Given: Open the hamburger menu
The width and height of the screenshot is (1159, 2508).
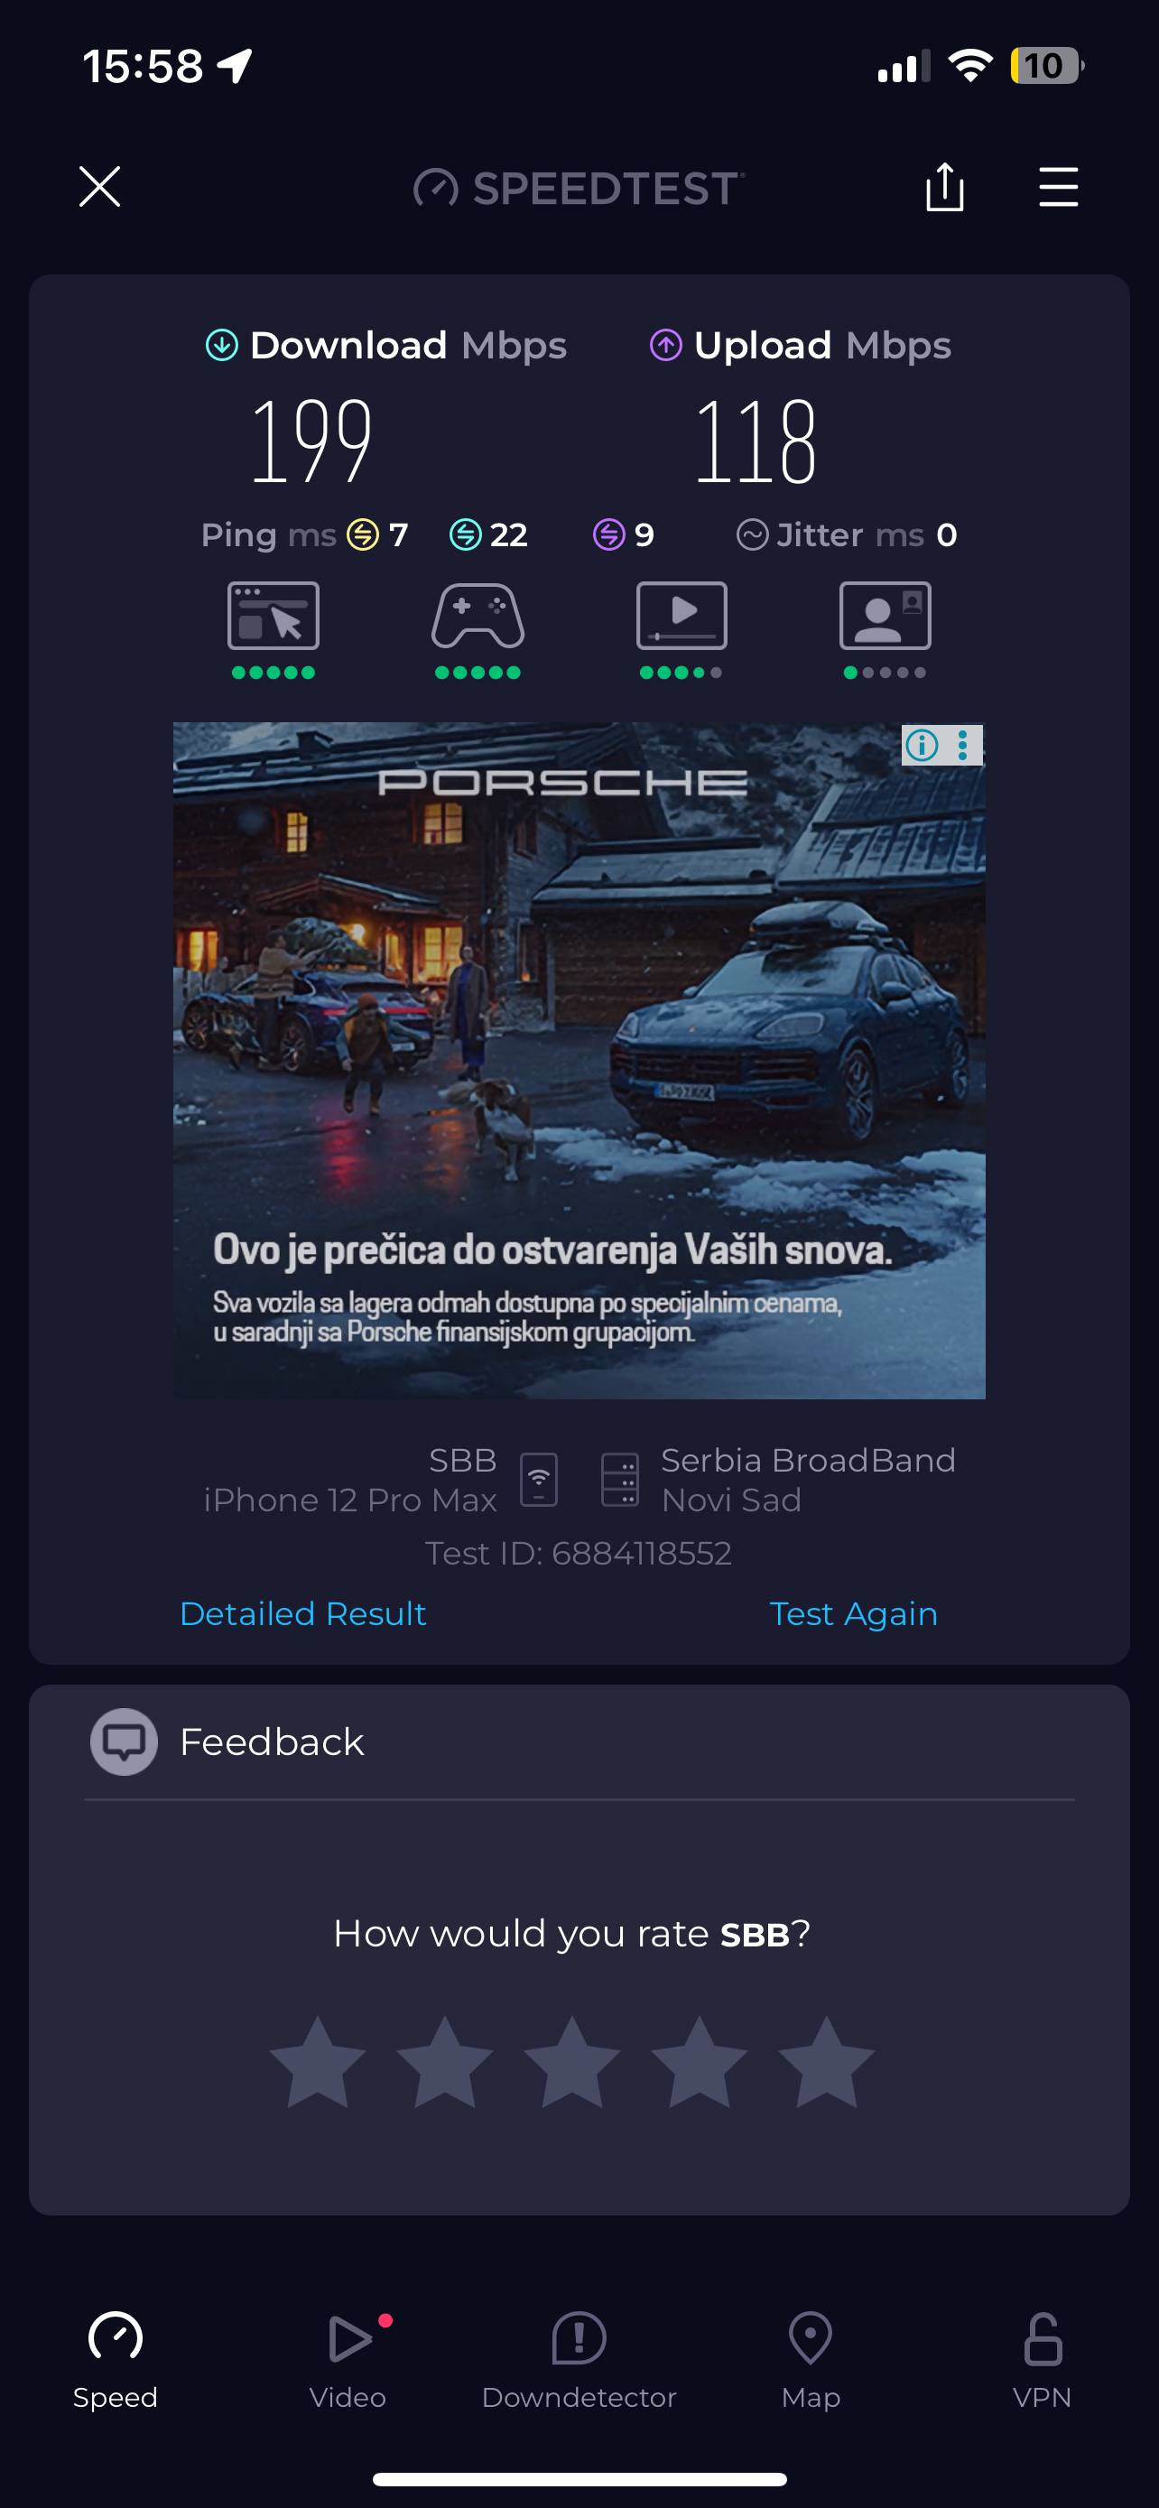Looking at the screenshot, I should coord(1058,187).
